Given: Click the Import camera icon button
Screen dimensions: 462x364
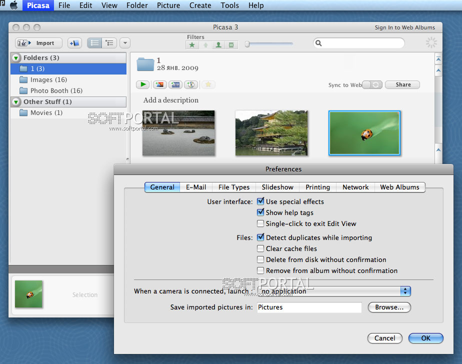Looking at the screenshot, I should (x=38, y=43).
